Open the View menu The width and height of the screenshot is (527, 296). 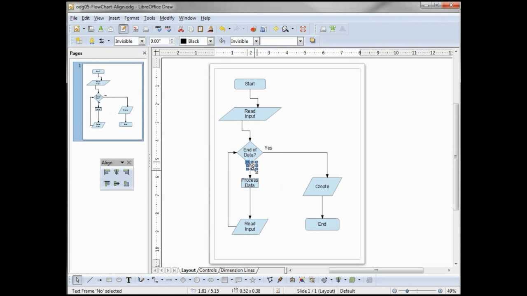click(99, 18)
